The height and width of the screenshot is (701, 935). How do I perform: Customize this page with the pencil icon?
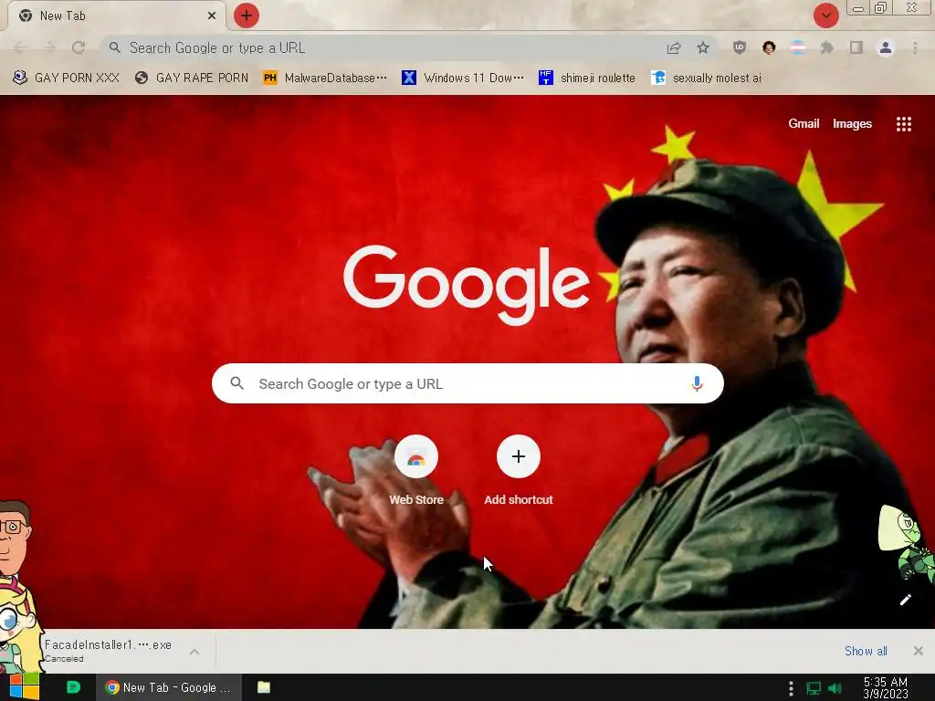[x=905, y=600]
